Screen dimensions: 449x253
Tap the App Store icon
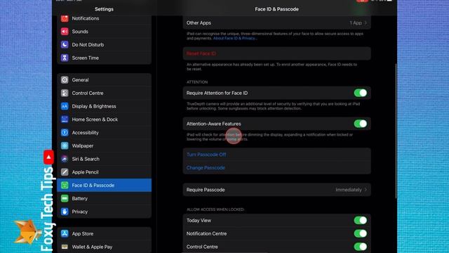coord(65,233)
